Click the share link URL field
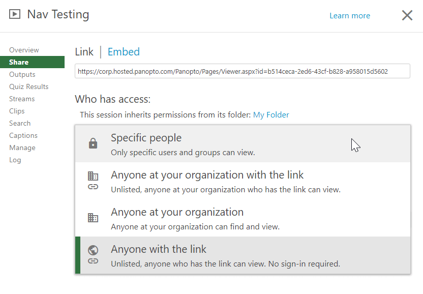The height and width of the screenshot is (294, 423). coord(243,71)
